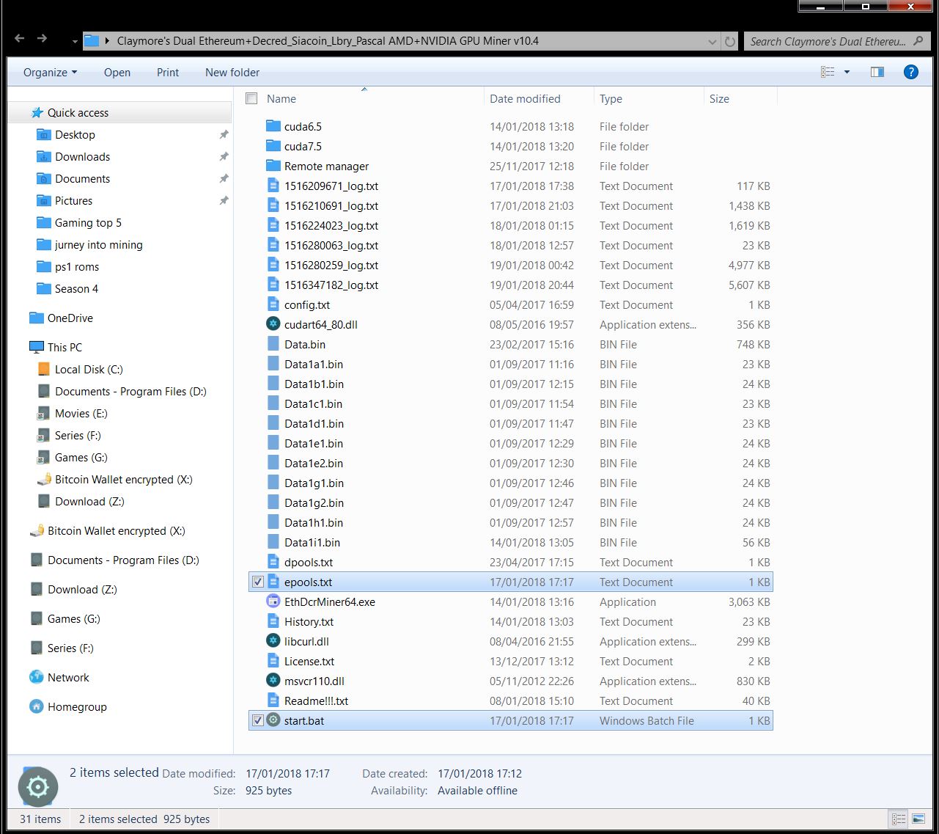Select the cuda6.5 folder icon
This screenshot has height=834, width=939.
273,126
